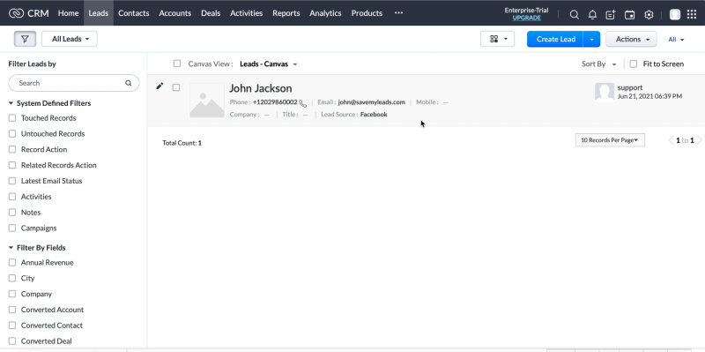The height and width of the screenshot is (352, 705).
Task: Check the Activities filter
Action: click(x=12, y=197)
